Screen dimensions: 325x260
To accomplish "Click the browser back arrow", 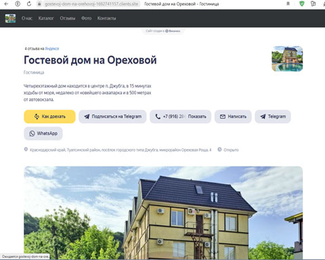I will coord(6,4).
